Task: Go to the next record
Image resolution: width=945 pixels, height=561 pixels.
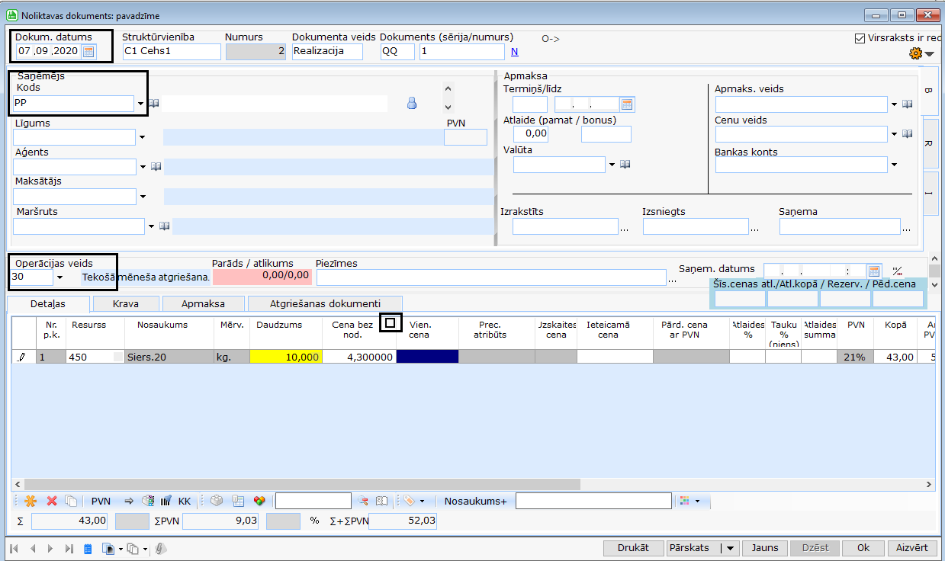Action: point(51,548)
